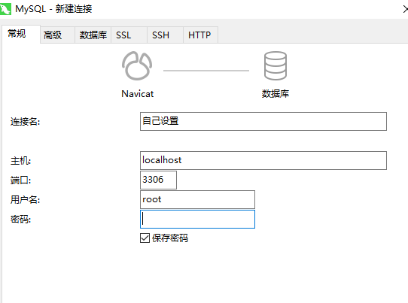
Task: Click the database cylinder icon
Action: pos(276,65)
